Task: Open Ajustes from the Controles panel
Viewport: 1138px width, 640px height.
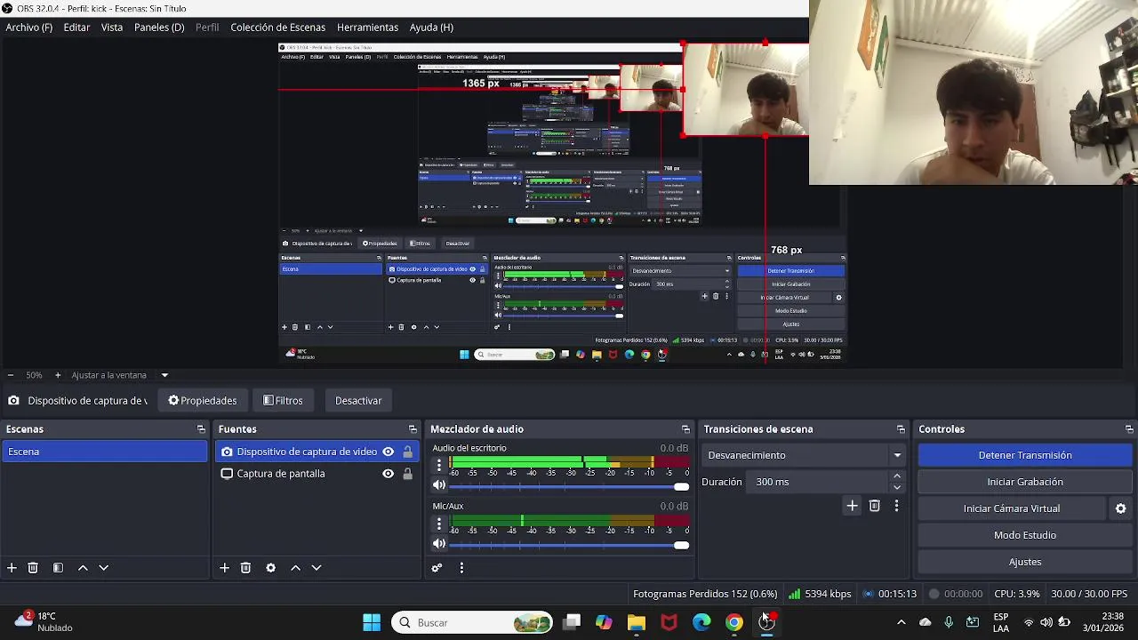Action: point(1025,562)
